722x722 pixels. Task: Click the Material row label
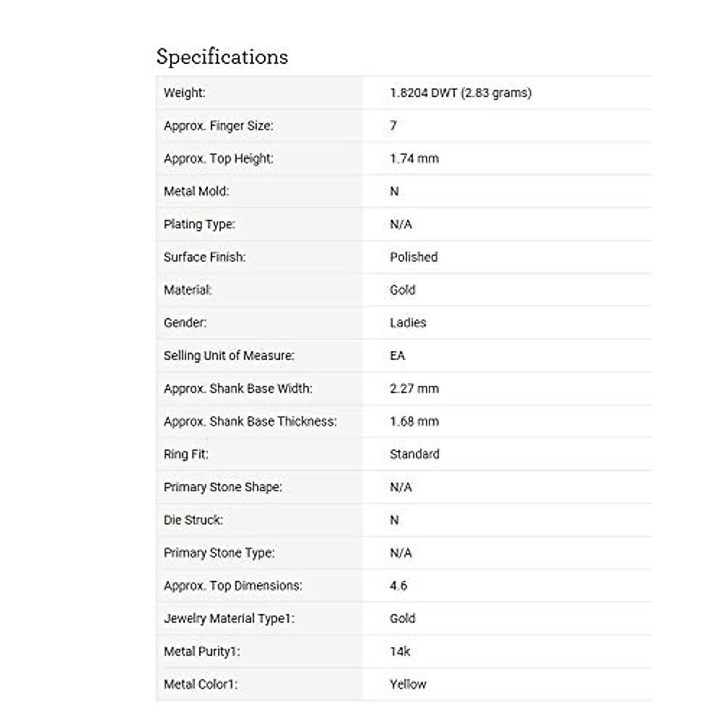point(188,290)
